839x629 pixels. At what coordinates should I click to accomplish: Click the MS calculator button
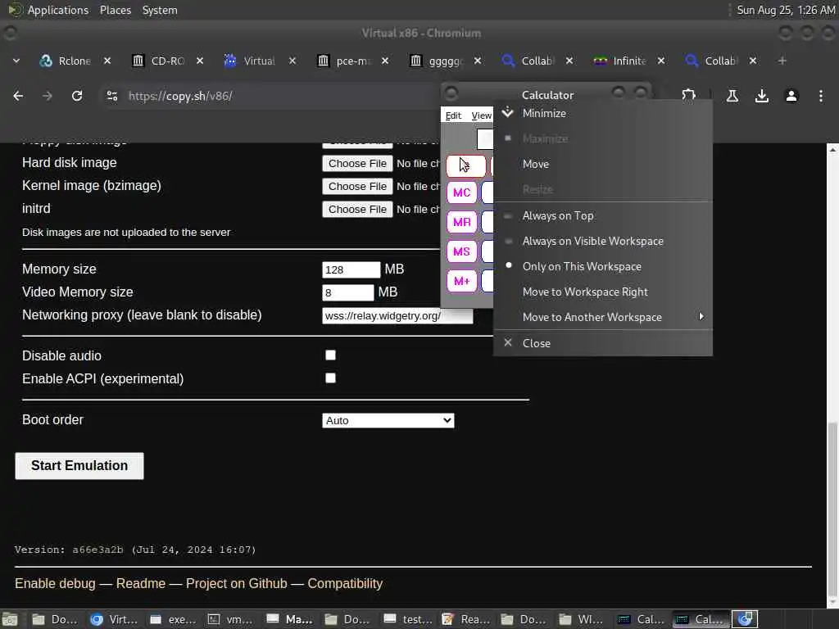[462, 251]
